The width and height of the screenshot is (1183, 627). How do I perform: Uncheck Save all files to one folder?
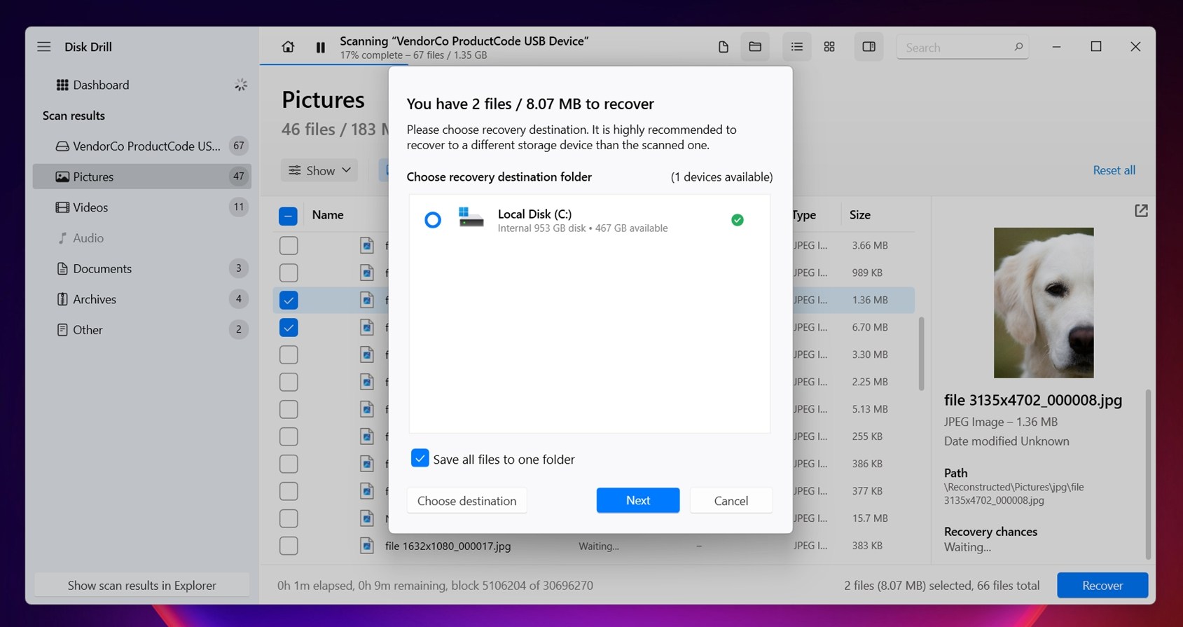[x=420, y=459]
